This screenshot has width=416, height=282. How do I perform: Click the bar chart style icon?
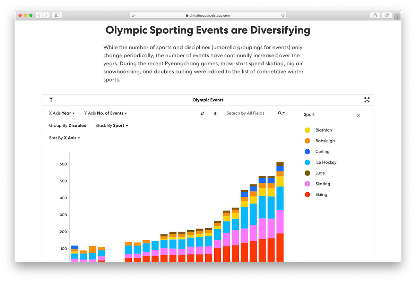point(216,113)
